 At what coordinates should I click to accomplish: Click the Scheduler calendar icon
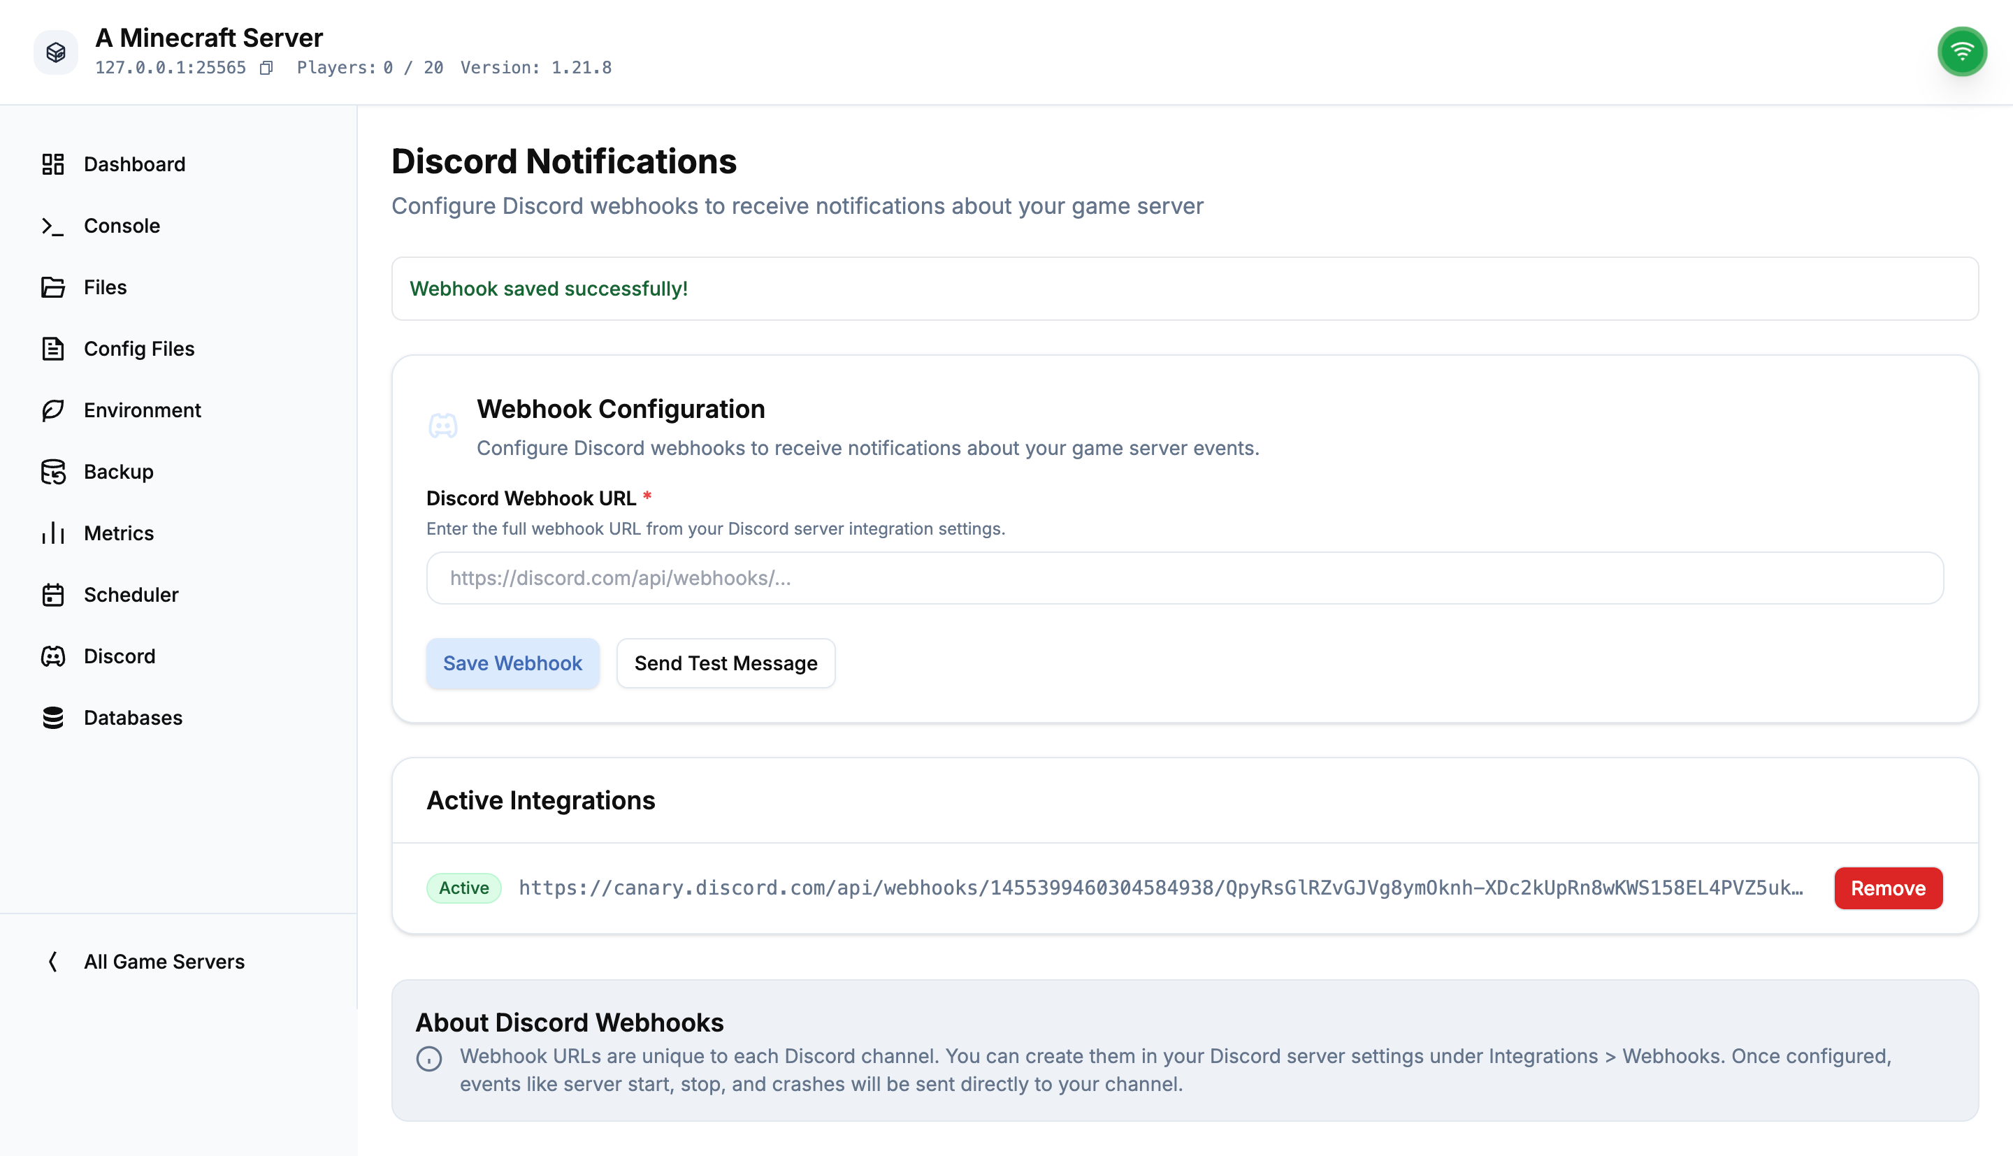click(x=53, y=595)
